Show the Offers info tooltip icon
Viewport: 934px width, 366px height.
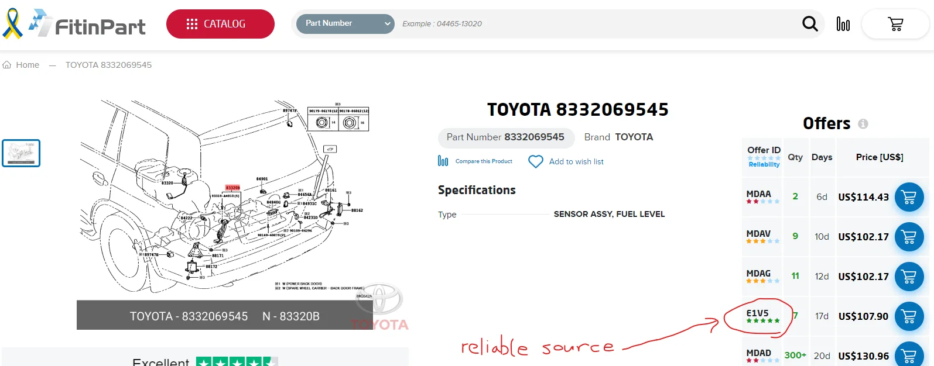click(863, 123)
